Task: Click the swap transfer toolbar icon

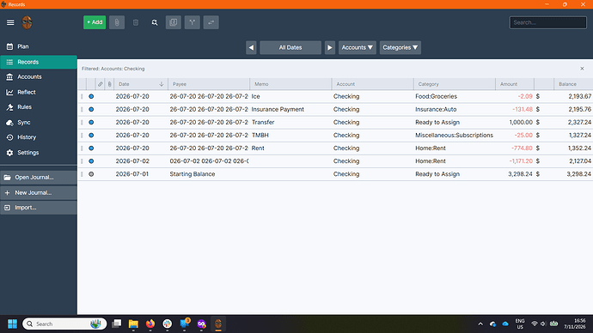Action: tap(211, 22)
